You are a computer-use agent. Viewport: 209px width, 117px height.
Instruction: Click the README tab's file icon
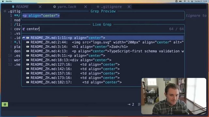13,6
